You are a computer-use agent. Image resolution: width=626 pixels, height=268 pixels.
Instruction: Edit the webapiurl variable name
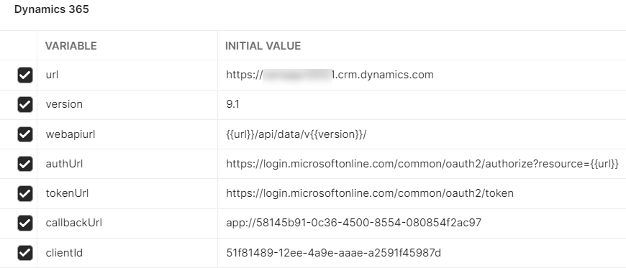point(127,134)
